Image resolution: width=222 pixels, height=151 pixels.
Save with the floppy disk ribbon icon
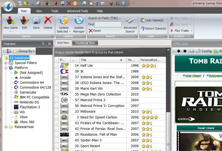[36, 21]
